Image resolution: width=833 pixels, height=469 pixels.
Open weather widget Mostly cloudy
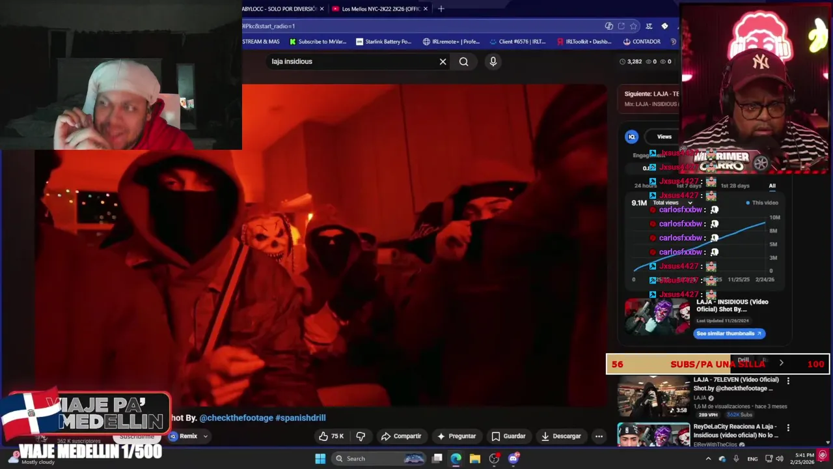pos(31,459)
